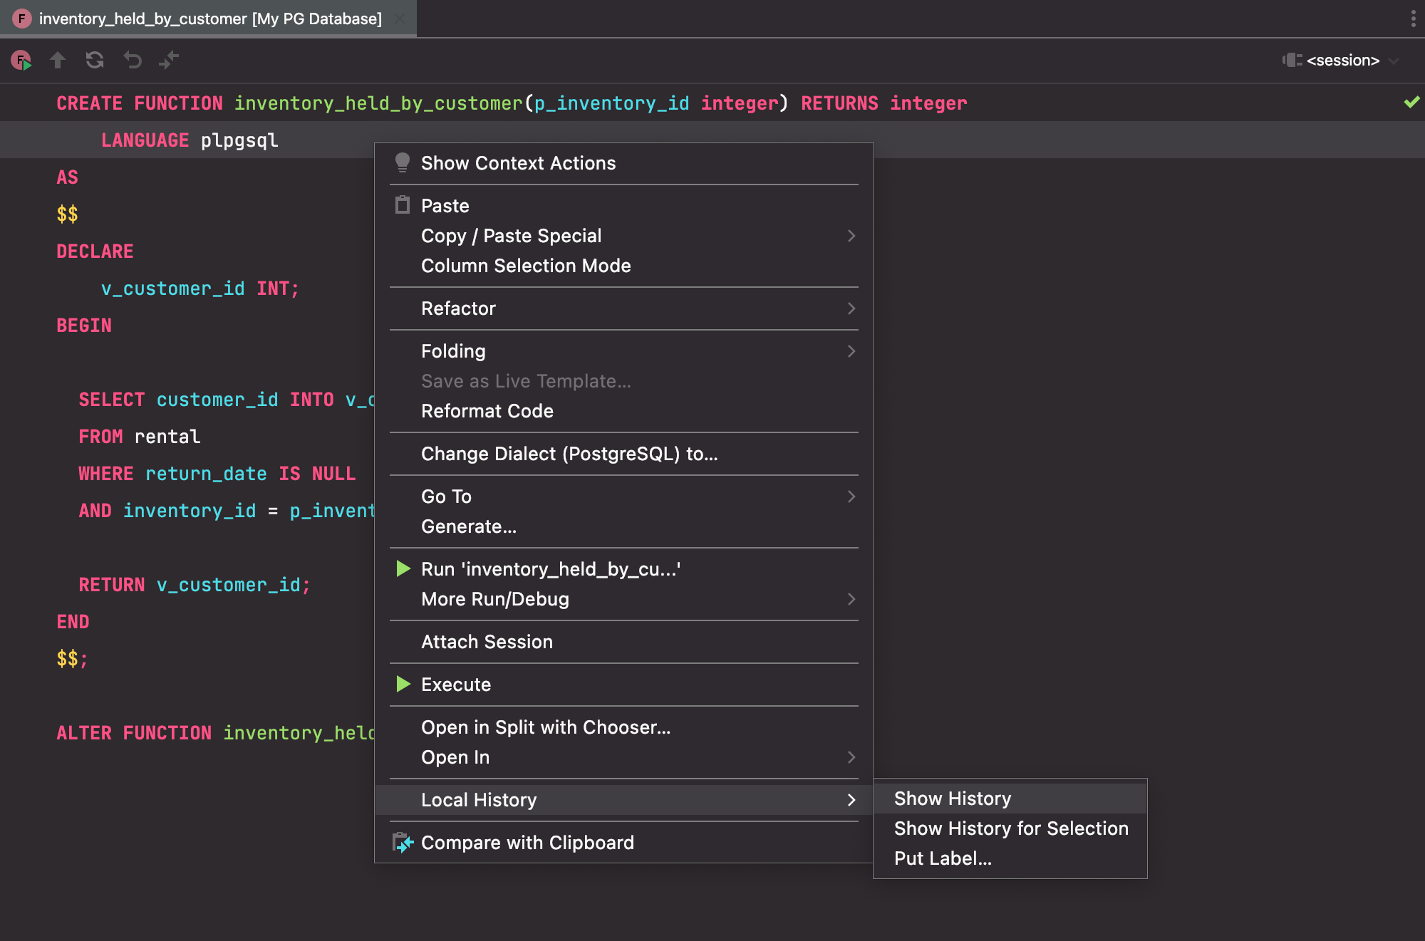
Task: Click the Rollback (undo arrow) toolbar icon
Action: [x=133, y=61]
